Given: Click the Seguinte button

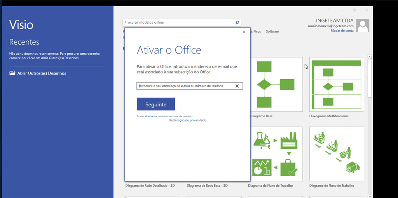Looking at the screenshot, I should pos(156,104).
